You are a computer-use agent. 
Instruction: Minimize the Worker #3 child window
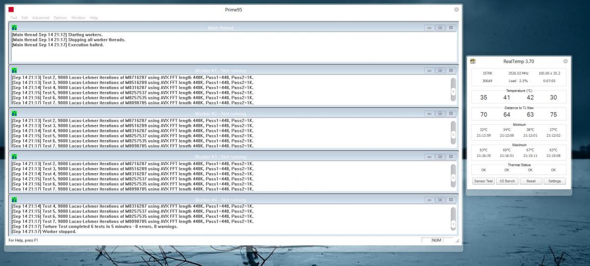coord(429,156)
